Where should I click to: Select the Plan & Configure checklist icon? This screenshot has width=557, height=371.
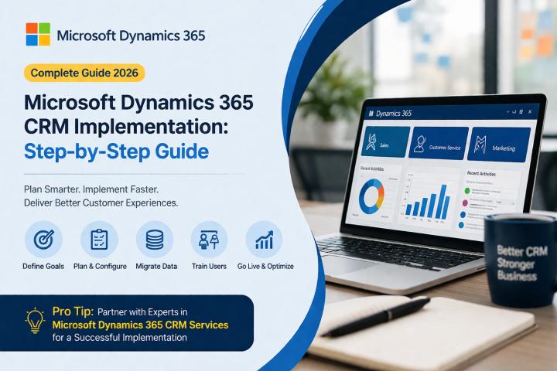coord(99,240)
